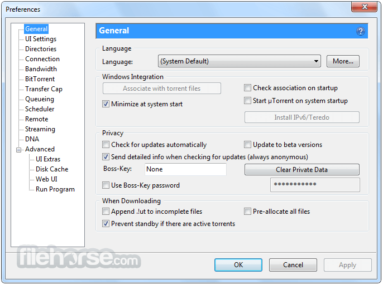Select DNA in the tree

click(x=32, y=139)
